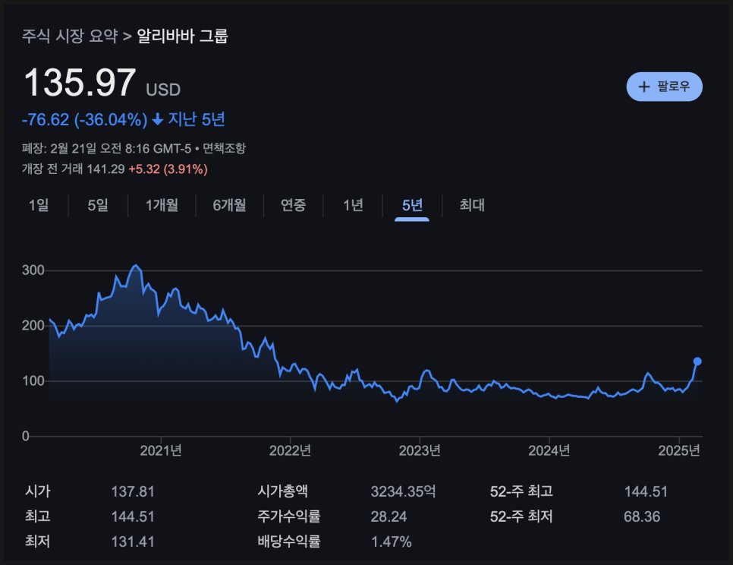Select the 5년 range tab
This screenshot has height=565, width=733.
pyautogui.click(x=412, y=205)
